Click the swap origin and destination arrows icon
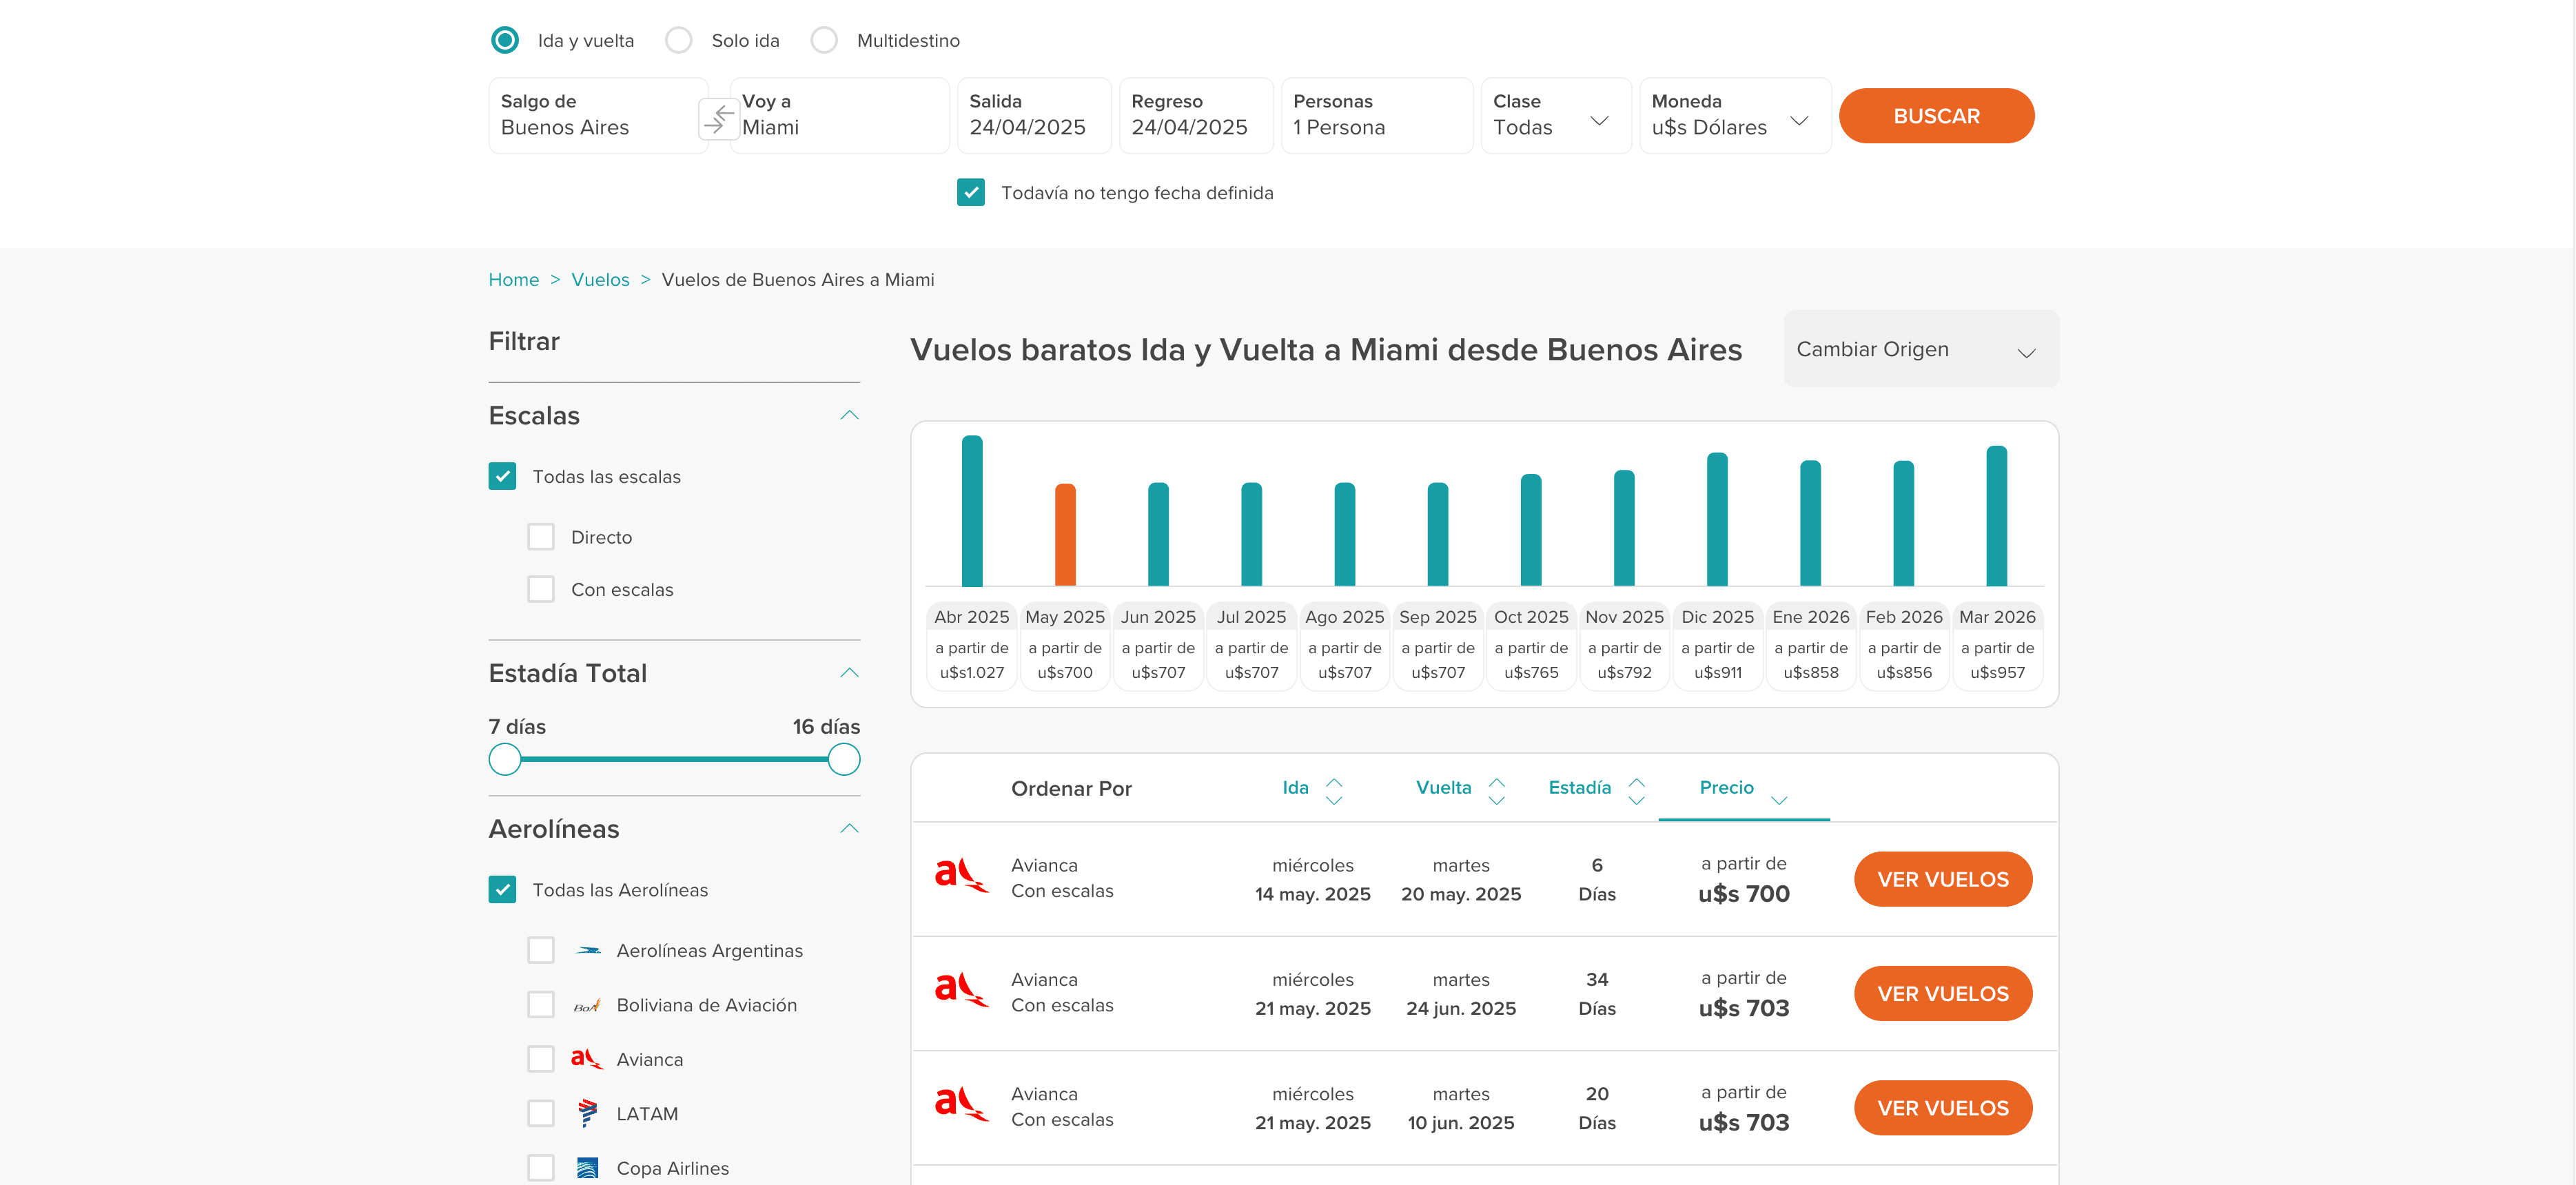 point(718,119)
